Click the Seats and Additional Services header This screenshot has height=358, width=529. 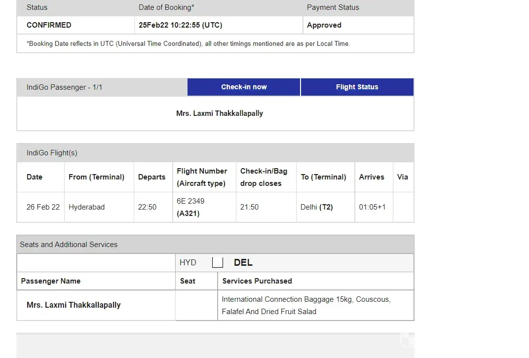(69, 245)
